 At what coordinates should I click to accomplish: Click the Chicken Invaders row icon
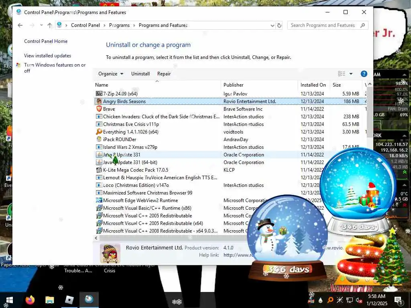[x=99, y=116]
